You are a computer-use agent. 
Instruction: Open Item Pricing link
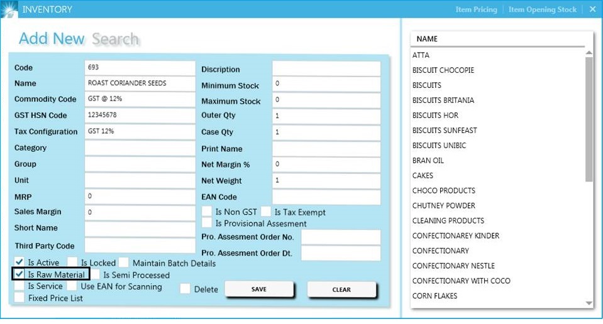476,9
